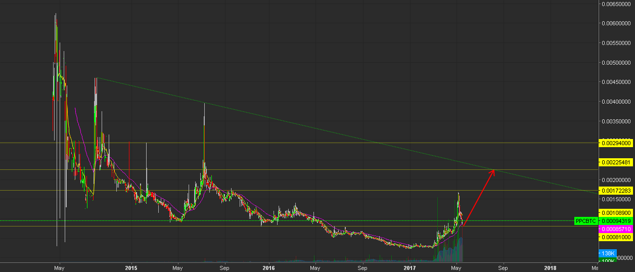This screenshot has height=272, width=635.
Task: Click the 0.00650000 price axis tick
Action: pos(617,4)
